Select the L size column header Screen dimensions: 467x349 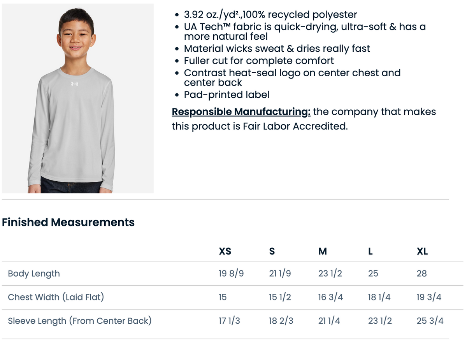(x=370, y=251)
